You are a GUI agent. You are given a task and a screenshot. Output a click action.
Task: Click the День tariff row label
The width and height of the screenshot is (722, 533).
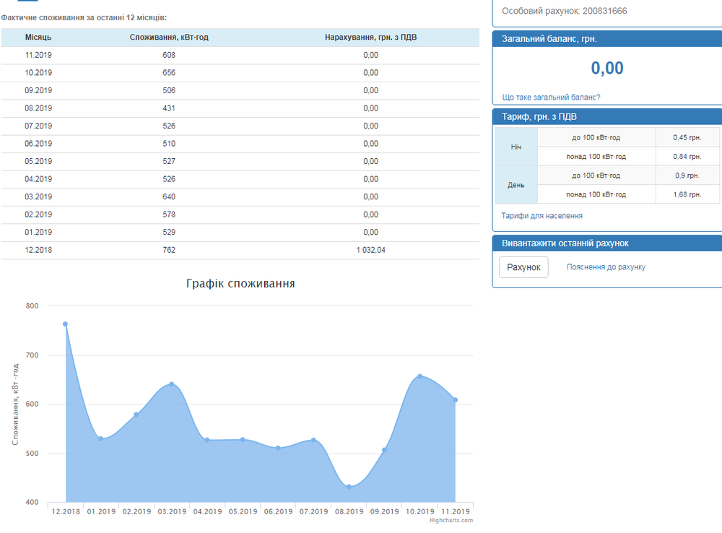point(516,185)
